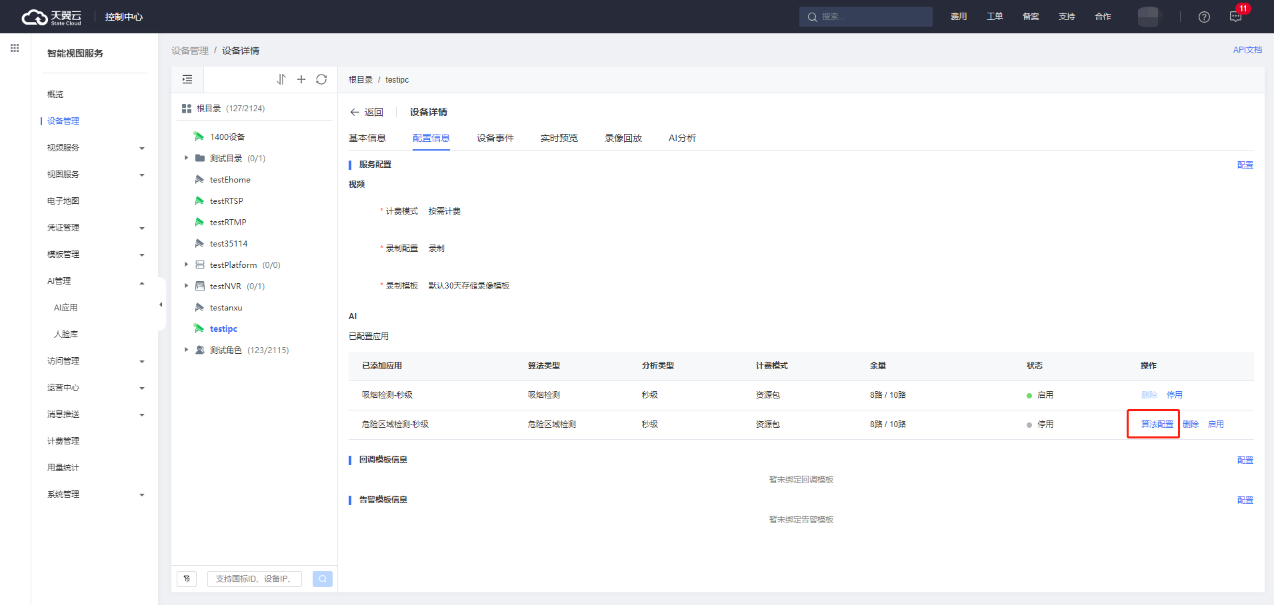The width and height of the screenshot is (1274, 605).
Task: Switch to the 录像回放 tab
Action: pyautogui.click(x=623, y=138)
